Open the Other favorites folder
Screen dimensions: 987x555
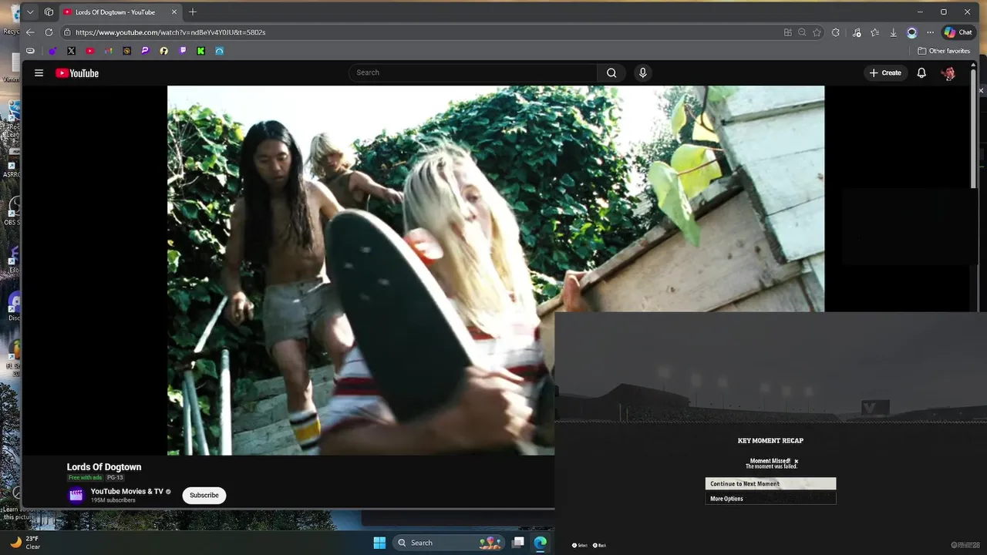944,51
